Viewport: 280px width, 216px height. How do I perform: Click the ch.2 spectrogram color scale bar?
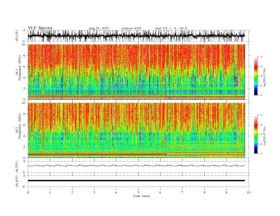(x=256, y=134)
